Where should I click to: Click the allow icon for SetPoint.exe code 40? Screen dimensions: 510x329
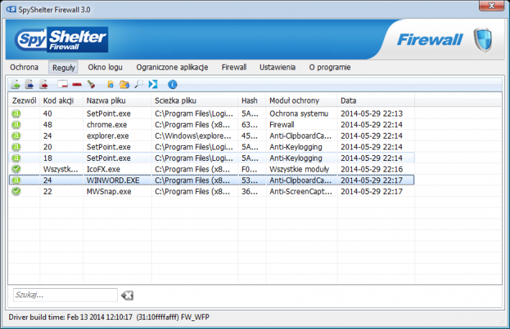17,113
